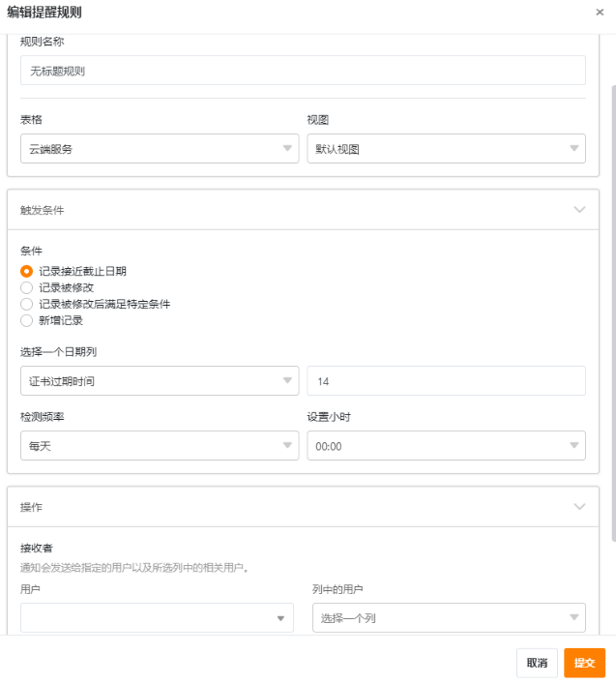The image size is (616, 684).
Task: Click the 规则名称 input field
Action: (x=303, y=71)
